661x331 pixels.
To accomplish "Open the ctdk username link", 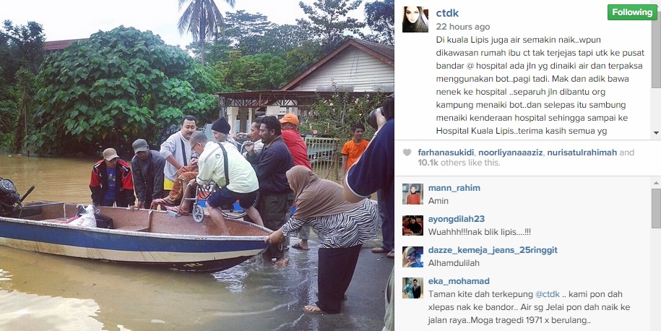I will [x=447, y=13].
